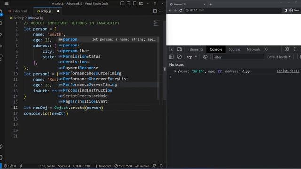The image size is (301, 169).
Task: Select element inspector tool in DevTools
Action: click(171, 49)
